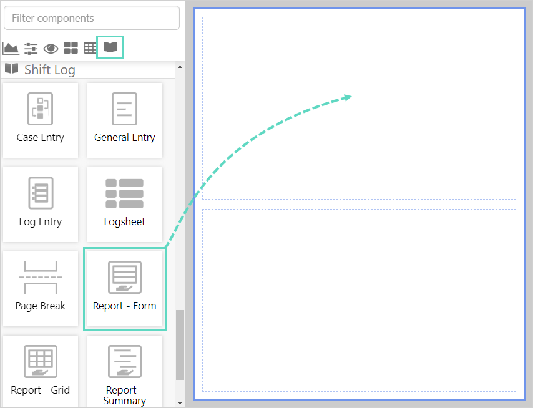Click the component list scroll up arrow

pos(180,67)
